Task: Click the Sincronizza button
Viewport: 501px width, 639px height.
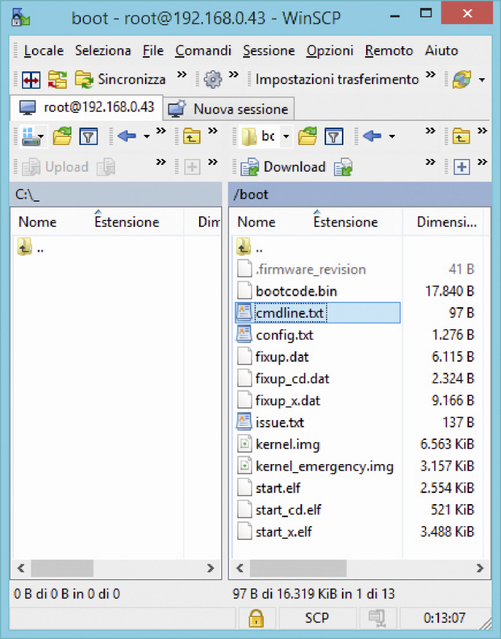Action: click(x=120, y=79)
